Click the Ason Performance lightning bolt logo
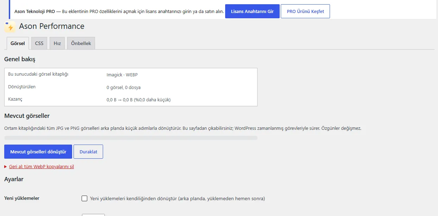The image size is (438, 216). click(10, 27)
